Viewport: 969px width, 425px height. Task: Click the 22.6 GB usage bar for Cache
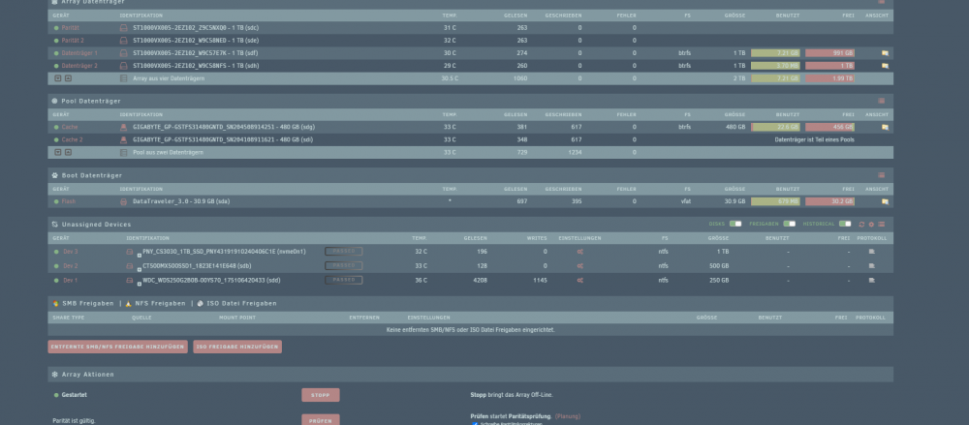775,127
